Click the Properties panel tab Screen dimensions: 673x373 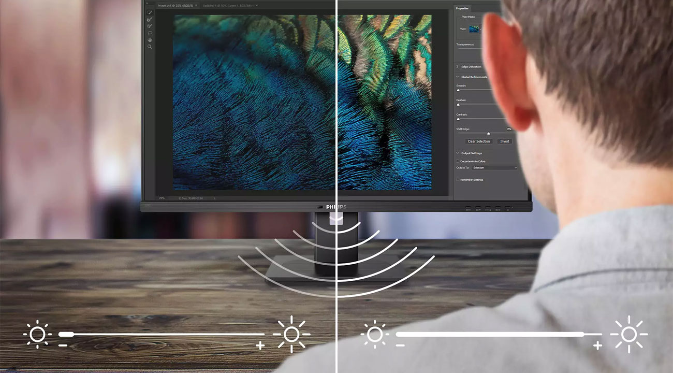coord(462,8)
